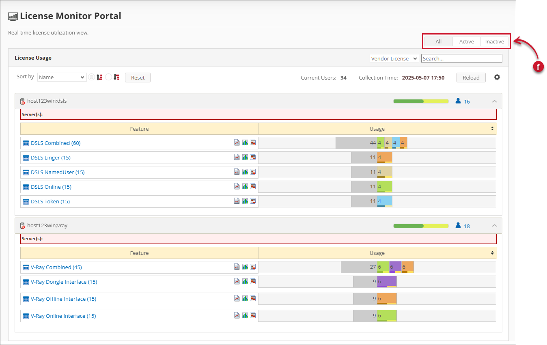The height and width of the screenshot is (345, 547).
Task: Click the user count icon for host123win;dsls
Action: click(458, 101)
